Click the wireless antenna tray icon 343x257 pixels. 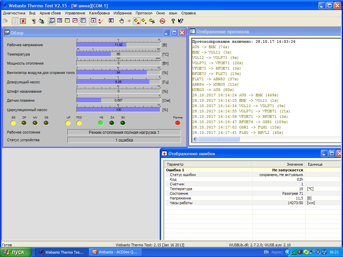pos(324,252)
